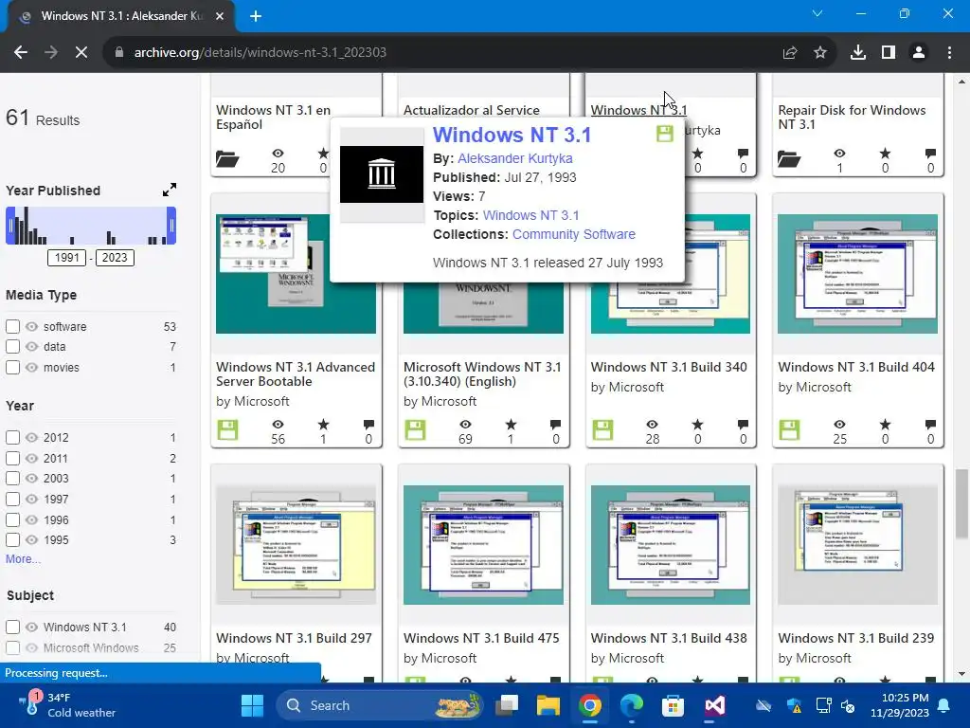Open Chrome three-dot menu
This screenshot has width=970, height=728.
949,53
